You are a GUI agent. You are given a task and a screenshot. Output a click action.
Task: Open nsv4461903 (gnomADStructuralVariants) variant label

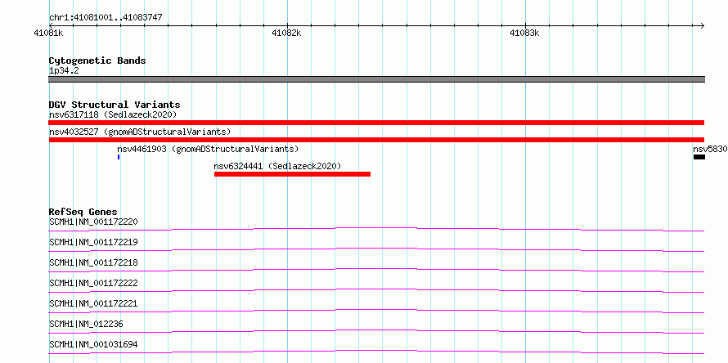[x=208, y=149]
